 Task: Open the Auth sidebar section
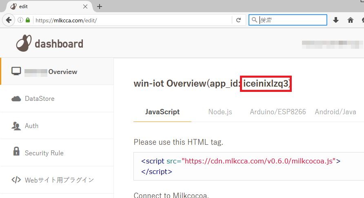click(57, 126)
